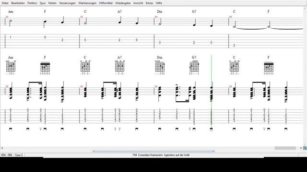Open the Noten menu
Viewport: 307px width, 172px height.
[x=52, y=3]
